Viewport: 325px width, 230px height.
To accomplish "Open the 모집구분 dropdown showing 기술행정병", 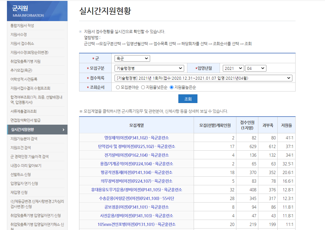I will [x=149, y=68].
